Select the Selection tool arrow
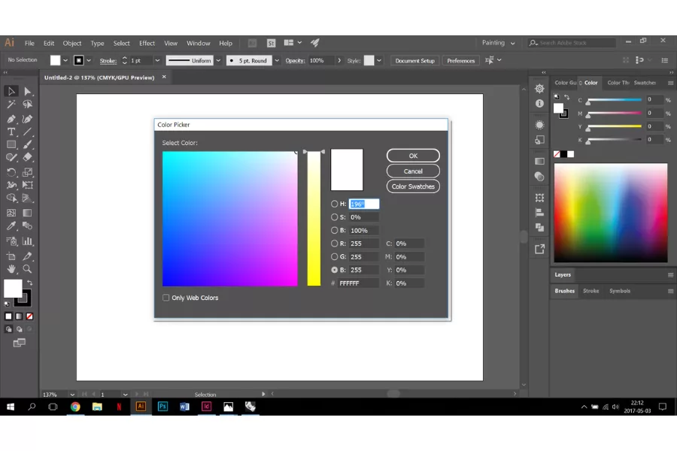 (x=11, y=91)
